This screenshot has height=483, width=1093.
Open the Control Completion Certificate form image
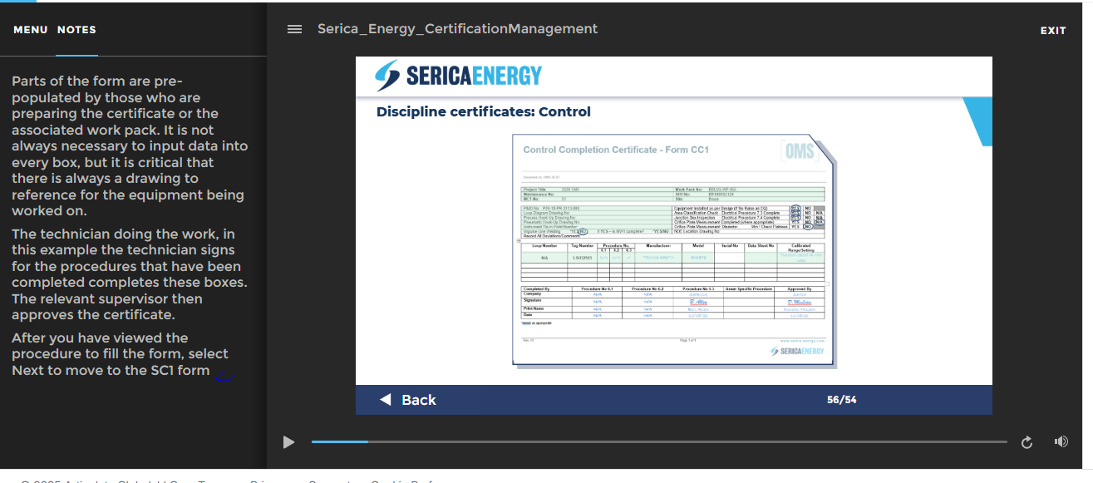[674, 250]
